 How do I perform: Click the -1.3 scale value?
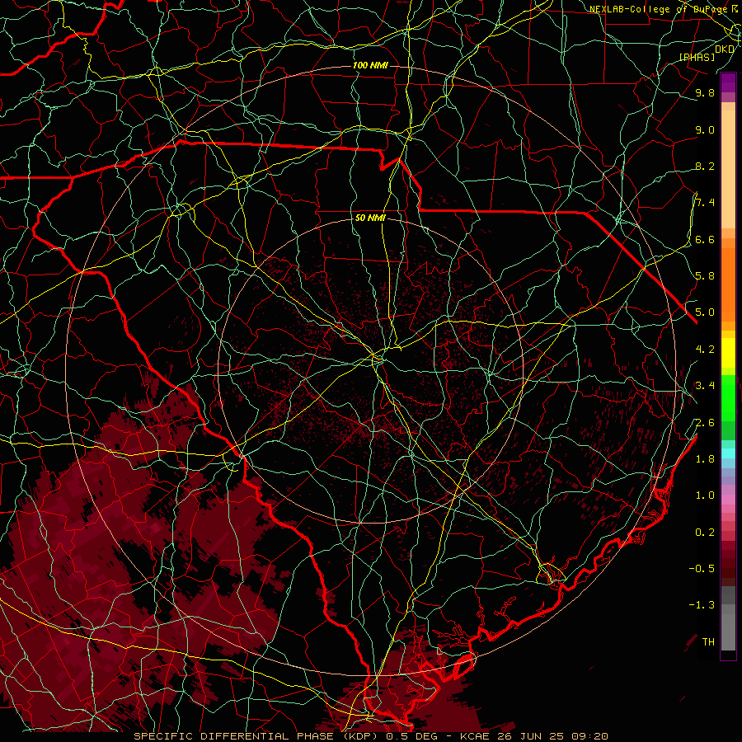tap(702, 605)
